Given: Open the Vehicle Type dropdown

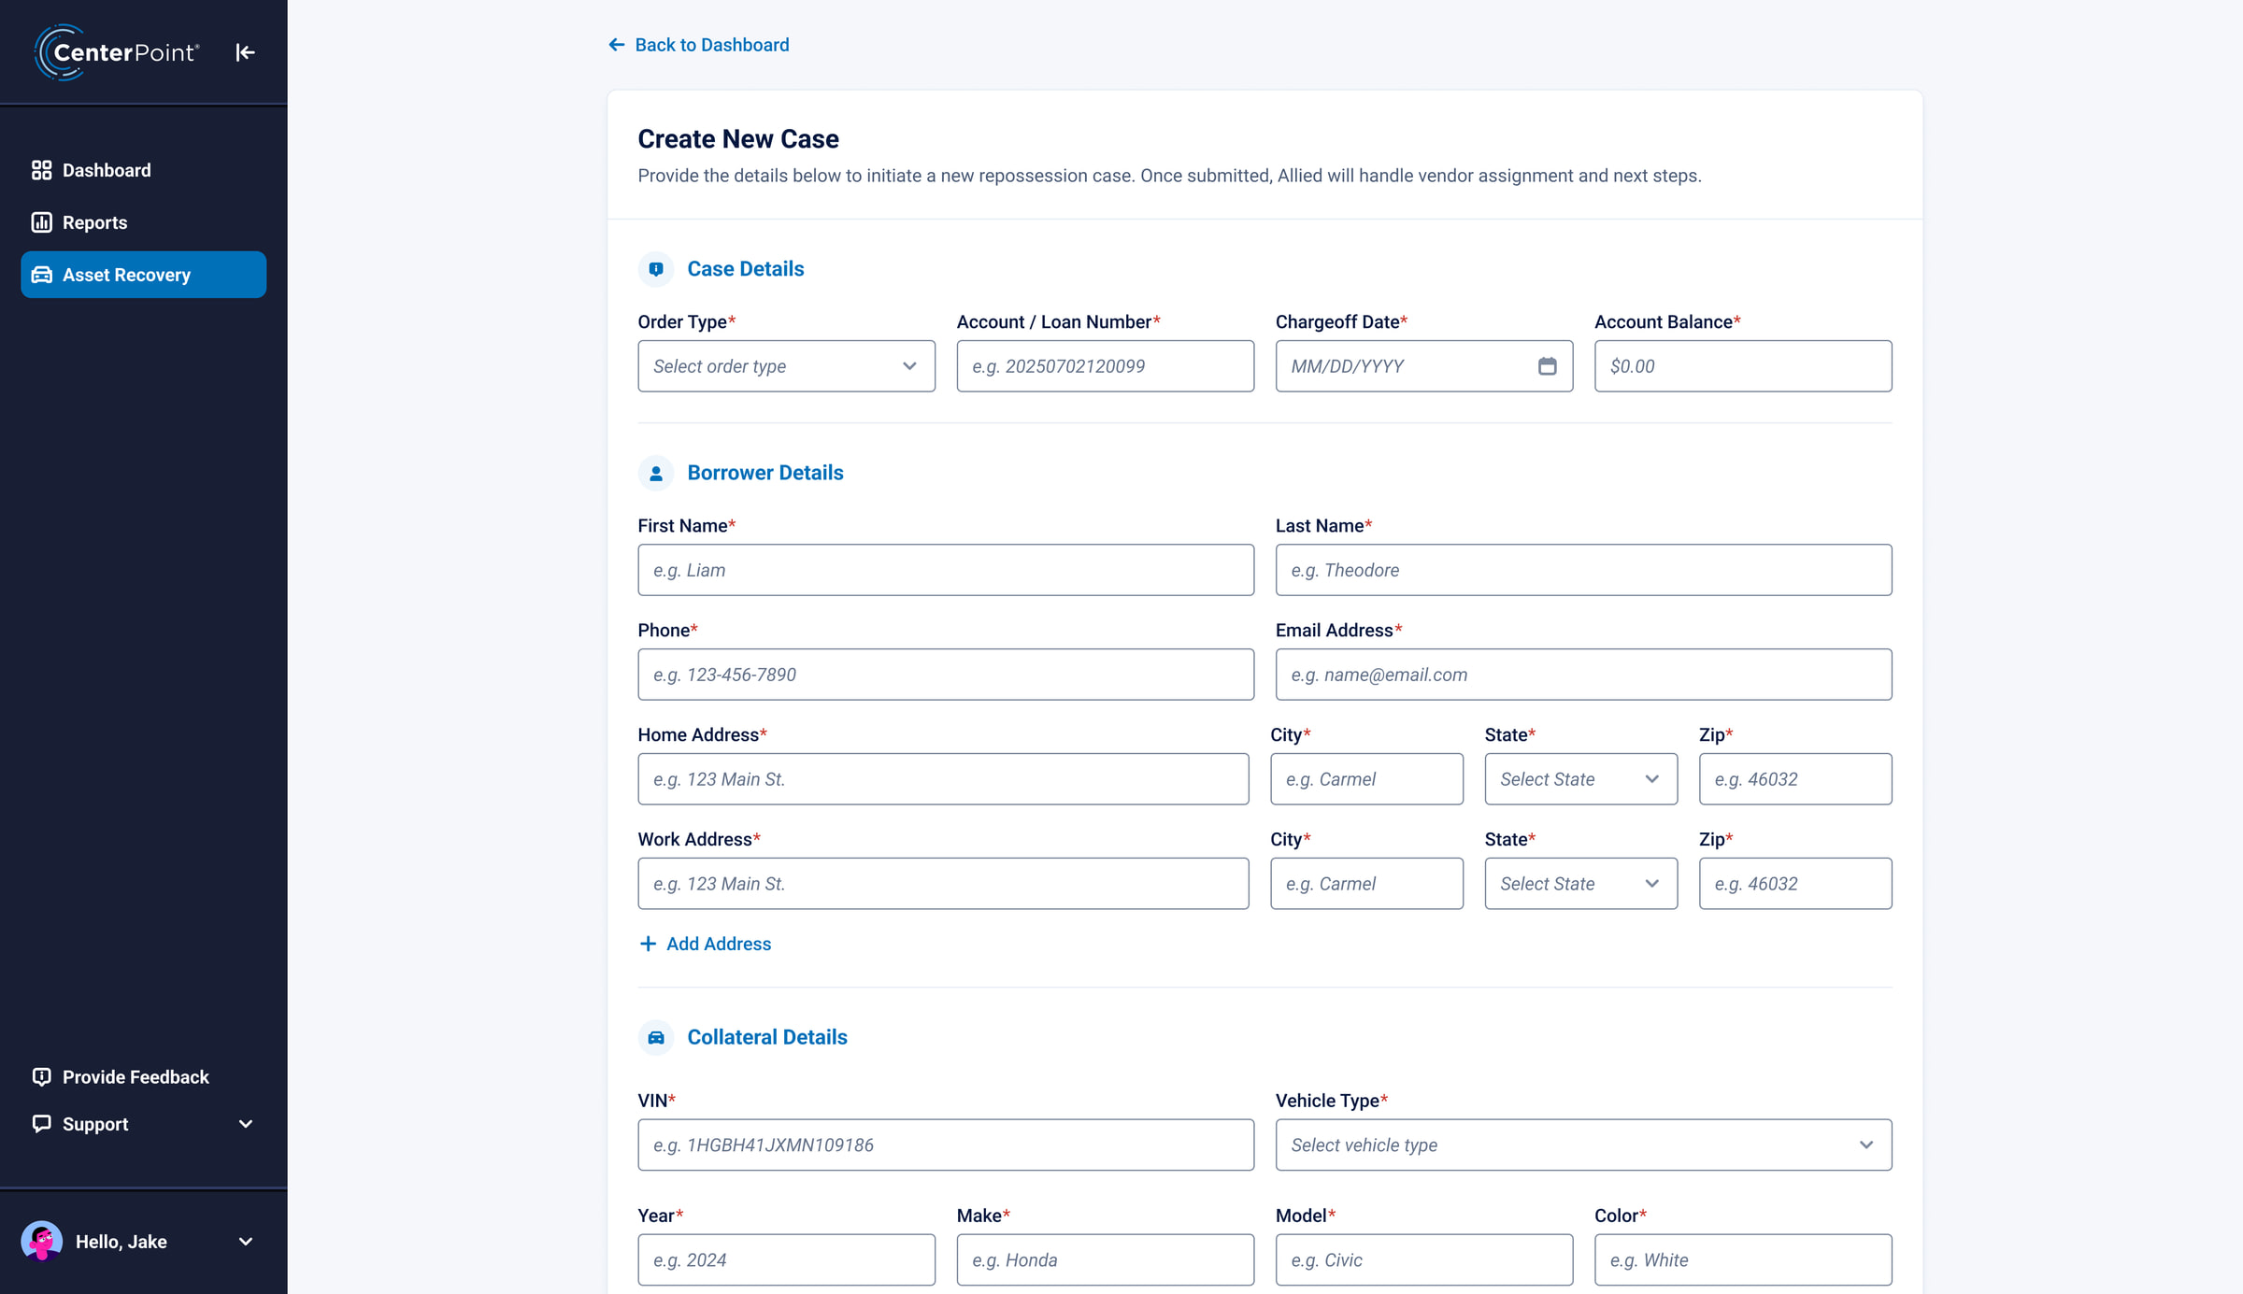Looking at the screenshot, I should pos(1583,1145).
